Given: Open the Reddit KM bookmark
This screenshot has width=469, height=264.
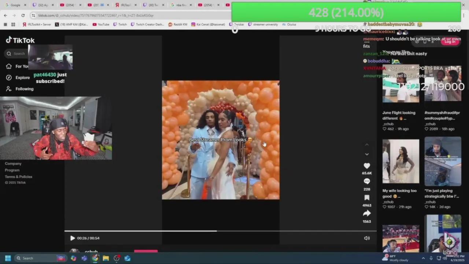Looking at the screenshot, I should tap(178, 25).
